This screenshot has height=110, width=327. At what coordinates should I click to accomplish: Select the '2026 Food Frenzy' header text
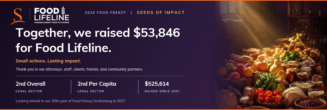point(105,13)
